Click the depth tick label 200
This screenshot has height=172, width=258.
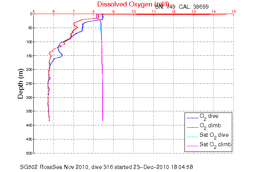click(29, 70)
